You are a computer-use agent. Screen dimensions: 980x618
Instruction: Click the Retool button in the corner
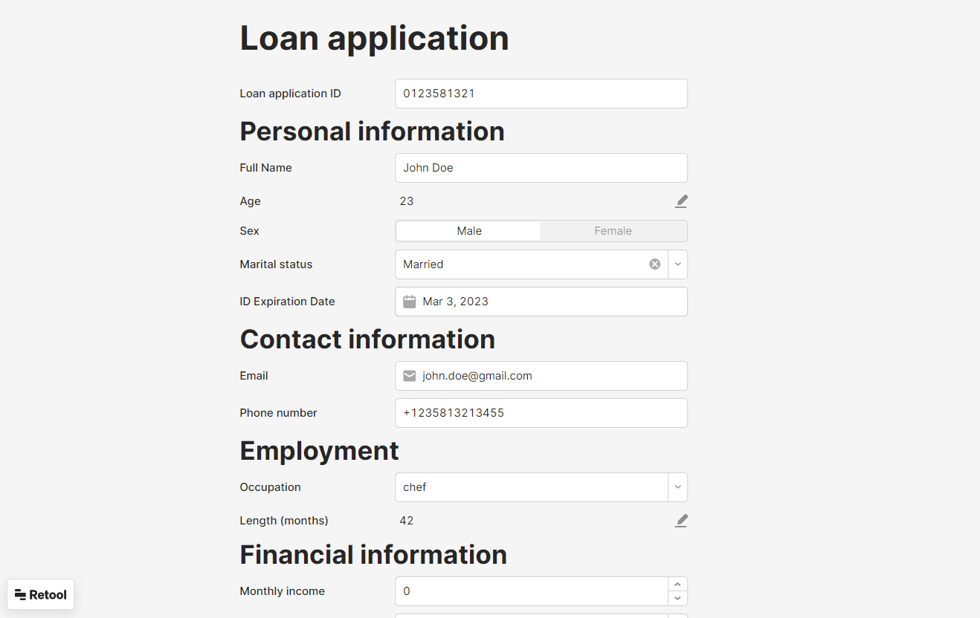click(x=40, y=594)
